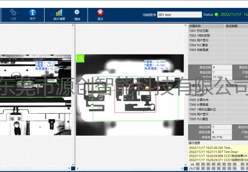Click the blue corner box of left view

pos(73,168)
